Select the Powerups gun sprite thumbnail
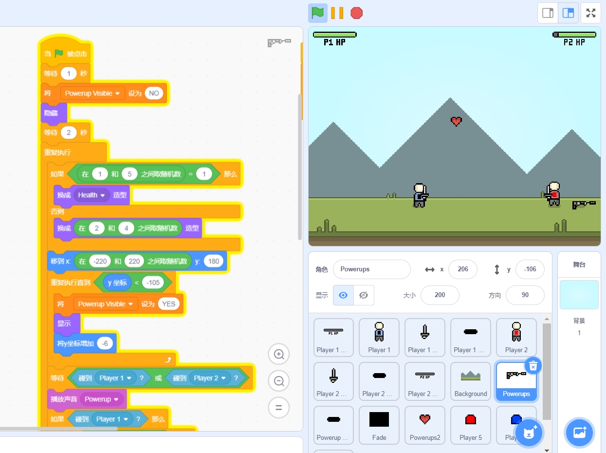The height and width of the screenshot is (453, 606). (516, 381)
